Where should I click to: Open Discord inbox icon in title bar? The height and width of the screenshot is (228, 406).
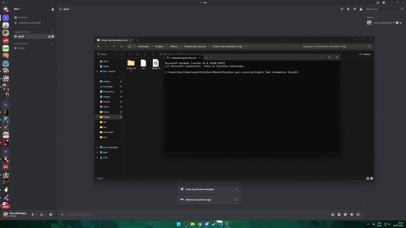click(378, 2)
